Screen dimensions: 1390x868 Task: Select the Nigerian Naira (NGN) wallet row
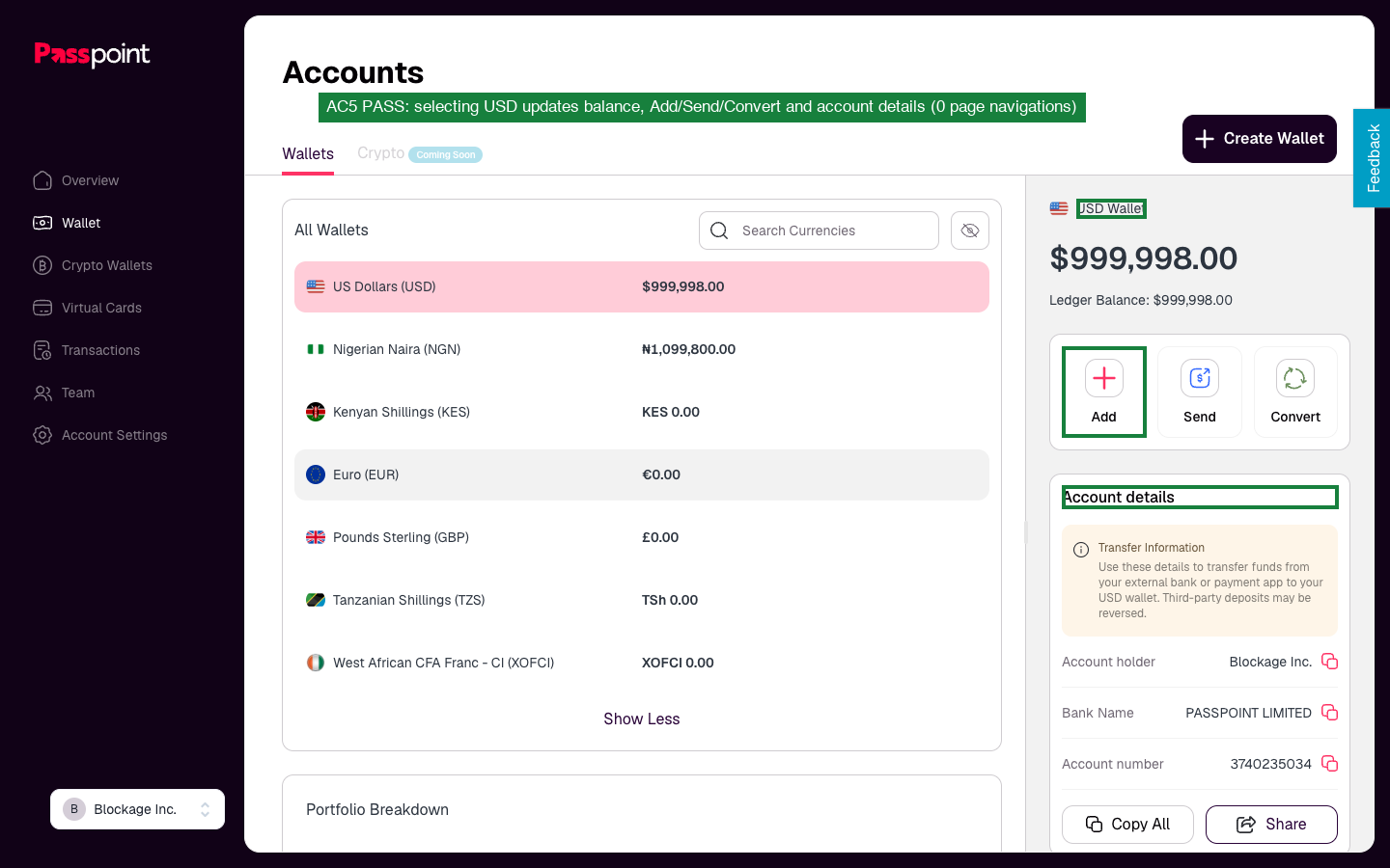[x=642, y=349]
